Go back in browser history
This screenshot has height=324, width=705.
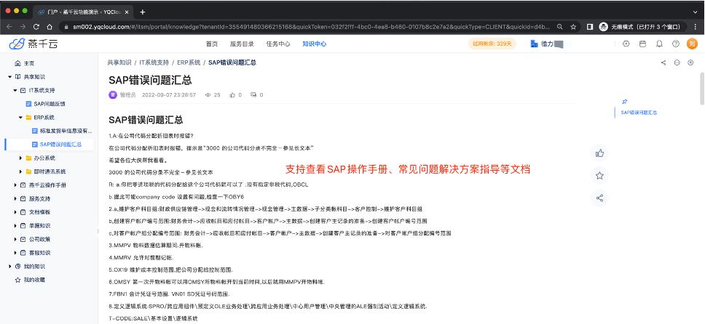pyautogui.click(x=9, y=27)
